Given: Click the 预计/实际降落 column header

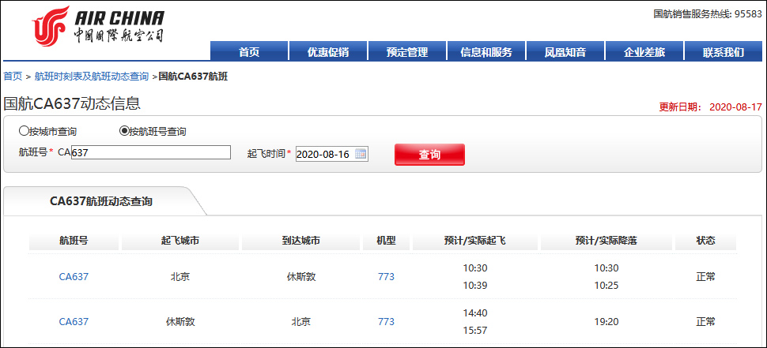Looking at the screenshot, I should pyautogui.click(x=606, y=241).
